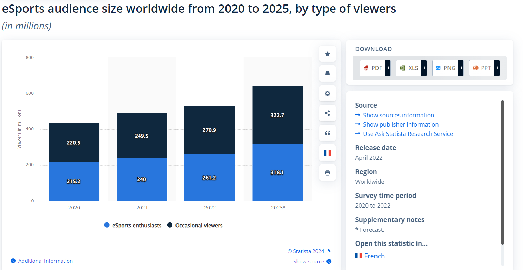This screenshot has height=270, width=523.
Task: Click the Statista copyright flag icon
Action: pyautogui.click(x=329, y=251)
